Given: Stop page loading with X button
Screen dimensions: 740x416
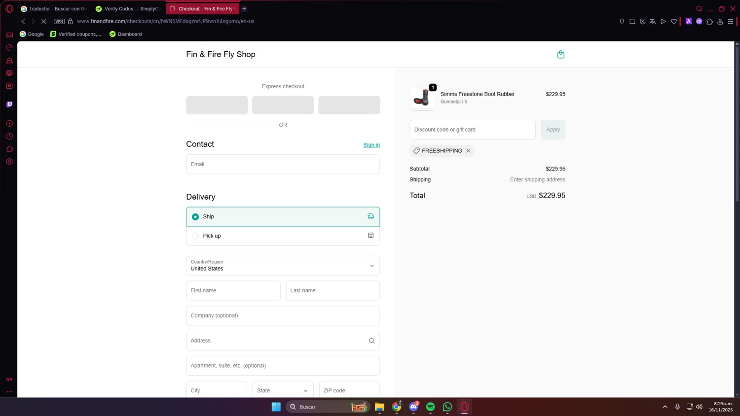Looking at the screenshot, I should pos(43,21).
